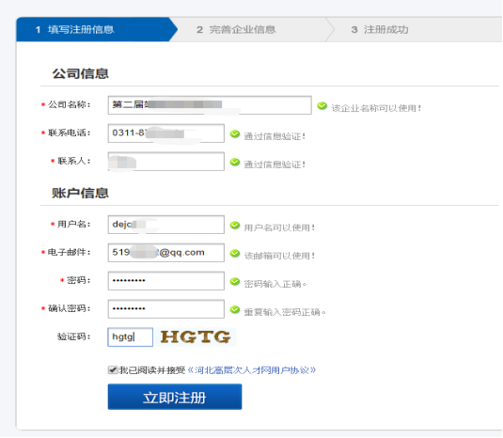The image size is (503, 438).
Task: Focus the 联系人 input field
Action: (x=166, y=162)
